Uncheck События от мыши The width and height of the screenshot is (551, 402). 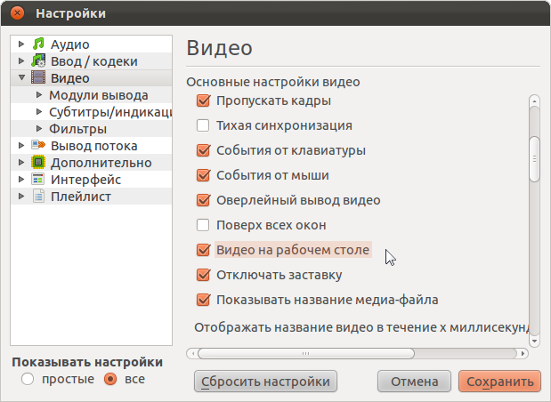203,175
